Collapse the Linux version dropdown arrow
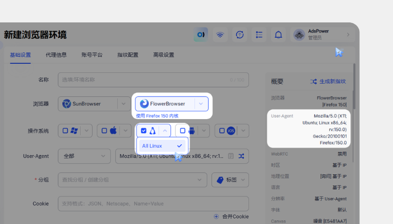393x224 pixels. point(165,131)
